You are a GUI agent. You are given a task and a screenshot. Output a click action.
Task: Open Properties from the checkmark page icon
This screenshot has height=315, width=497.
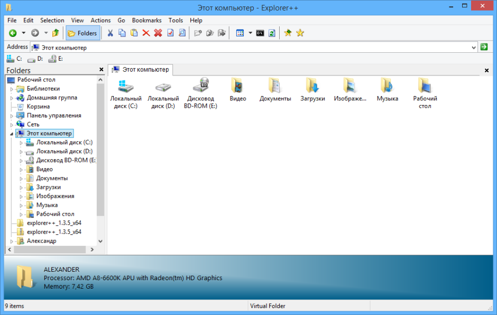[170, 33]
